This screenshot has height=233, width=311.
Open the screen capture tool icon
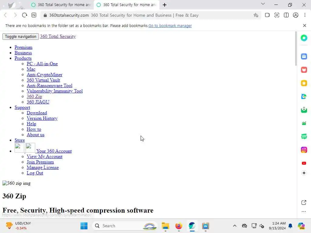pyautogui.click(x=277, y=15)
